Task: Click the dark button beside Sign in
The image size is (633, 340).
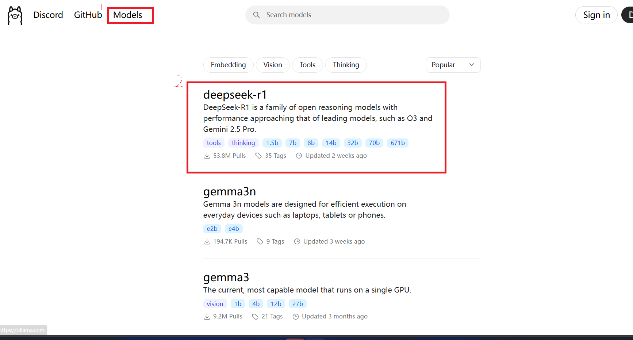Action: point(628,15)
